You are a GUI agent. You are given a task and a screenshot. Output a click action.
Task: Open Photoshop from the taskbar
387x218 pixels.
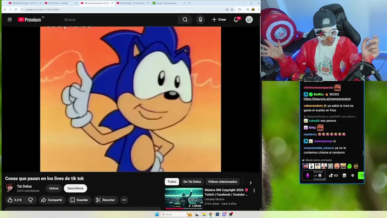tap(217, 214)
